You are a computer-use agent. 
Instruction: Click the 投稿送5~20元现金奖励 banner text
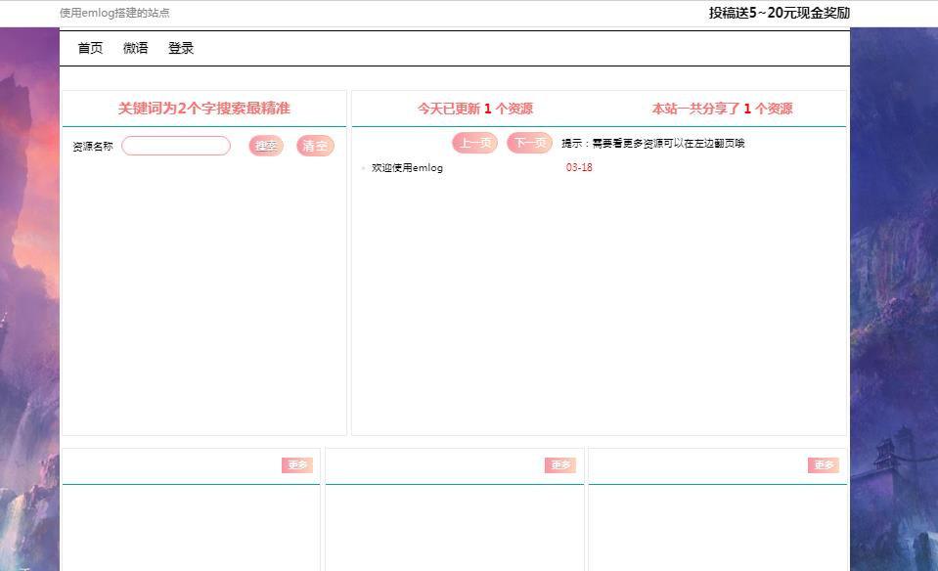(780, 13)
